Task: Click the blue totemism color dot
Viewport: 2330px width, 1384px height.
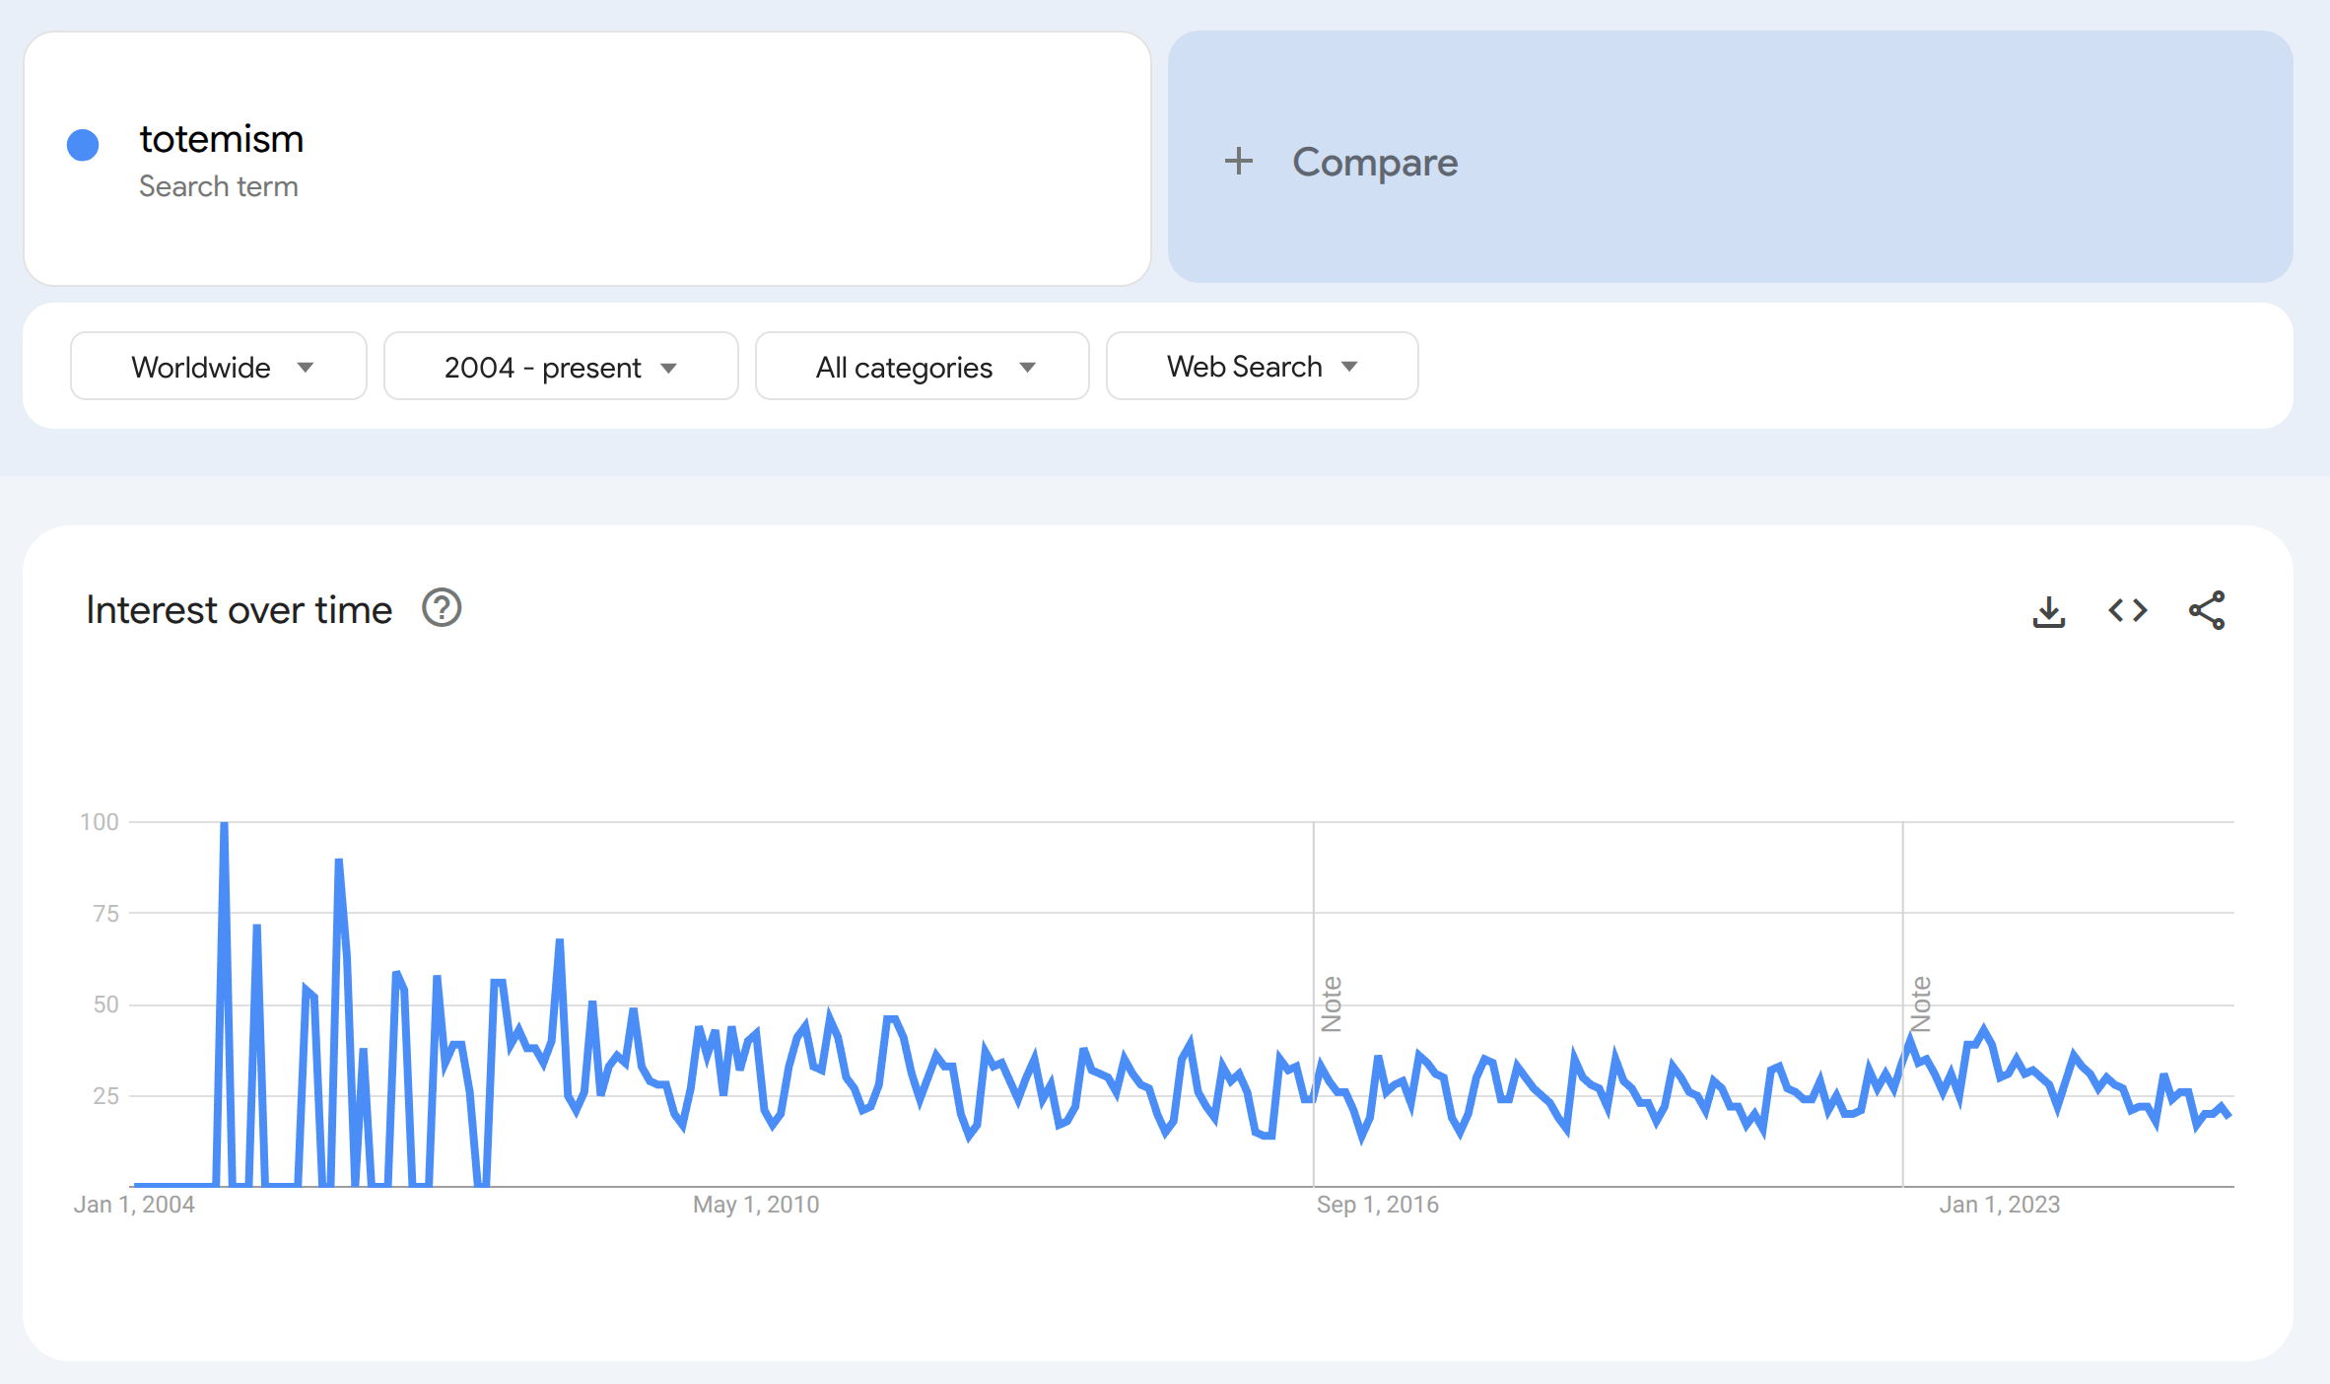Action: click(x=83, y=145)
